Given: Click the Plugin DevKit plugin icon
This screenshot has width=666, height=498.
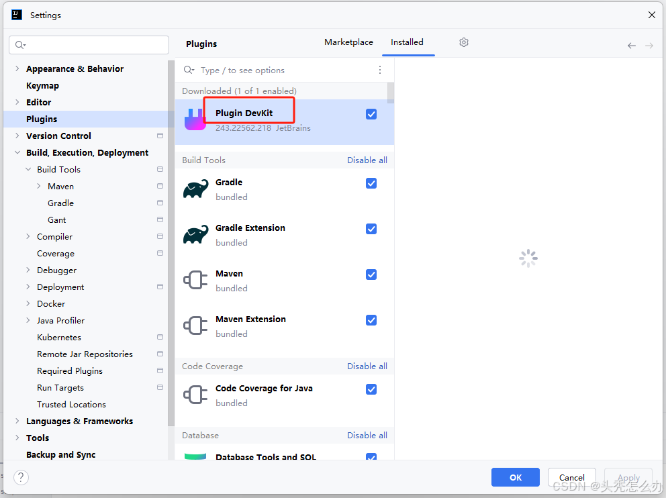Looking at the screenshot, I should pyautogui.click(x=195, y=119).
